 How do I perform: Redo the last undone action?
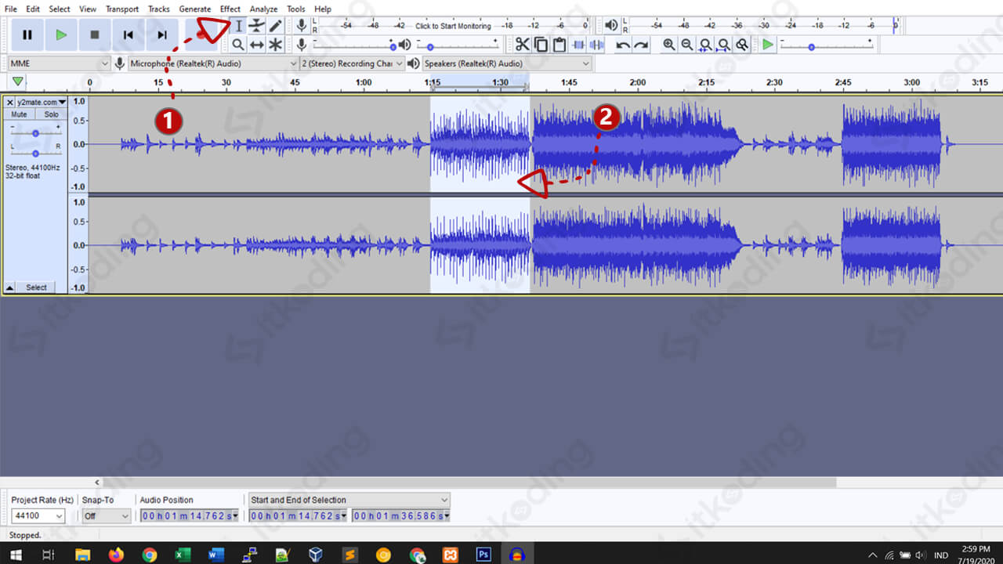(x=641, y=45)
